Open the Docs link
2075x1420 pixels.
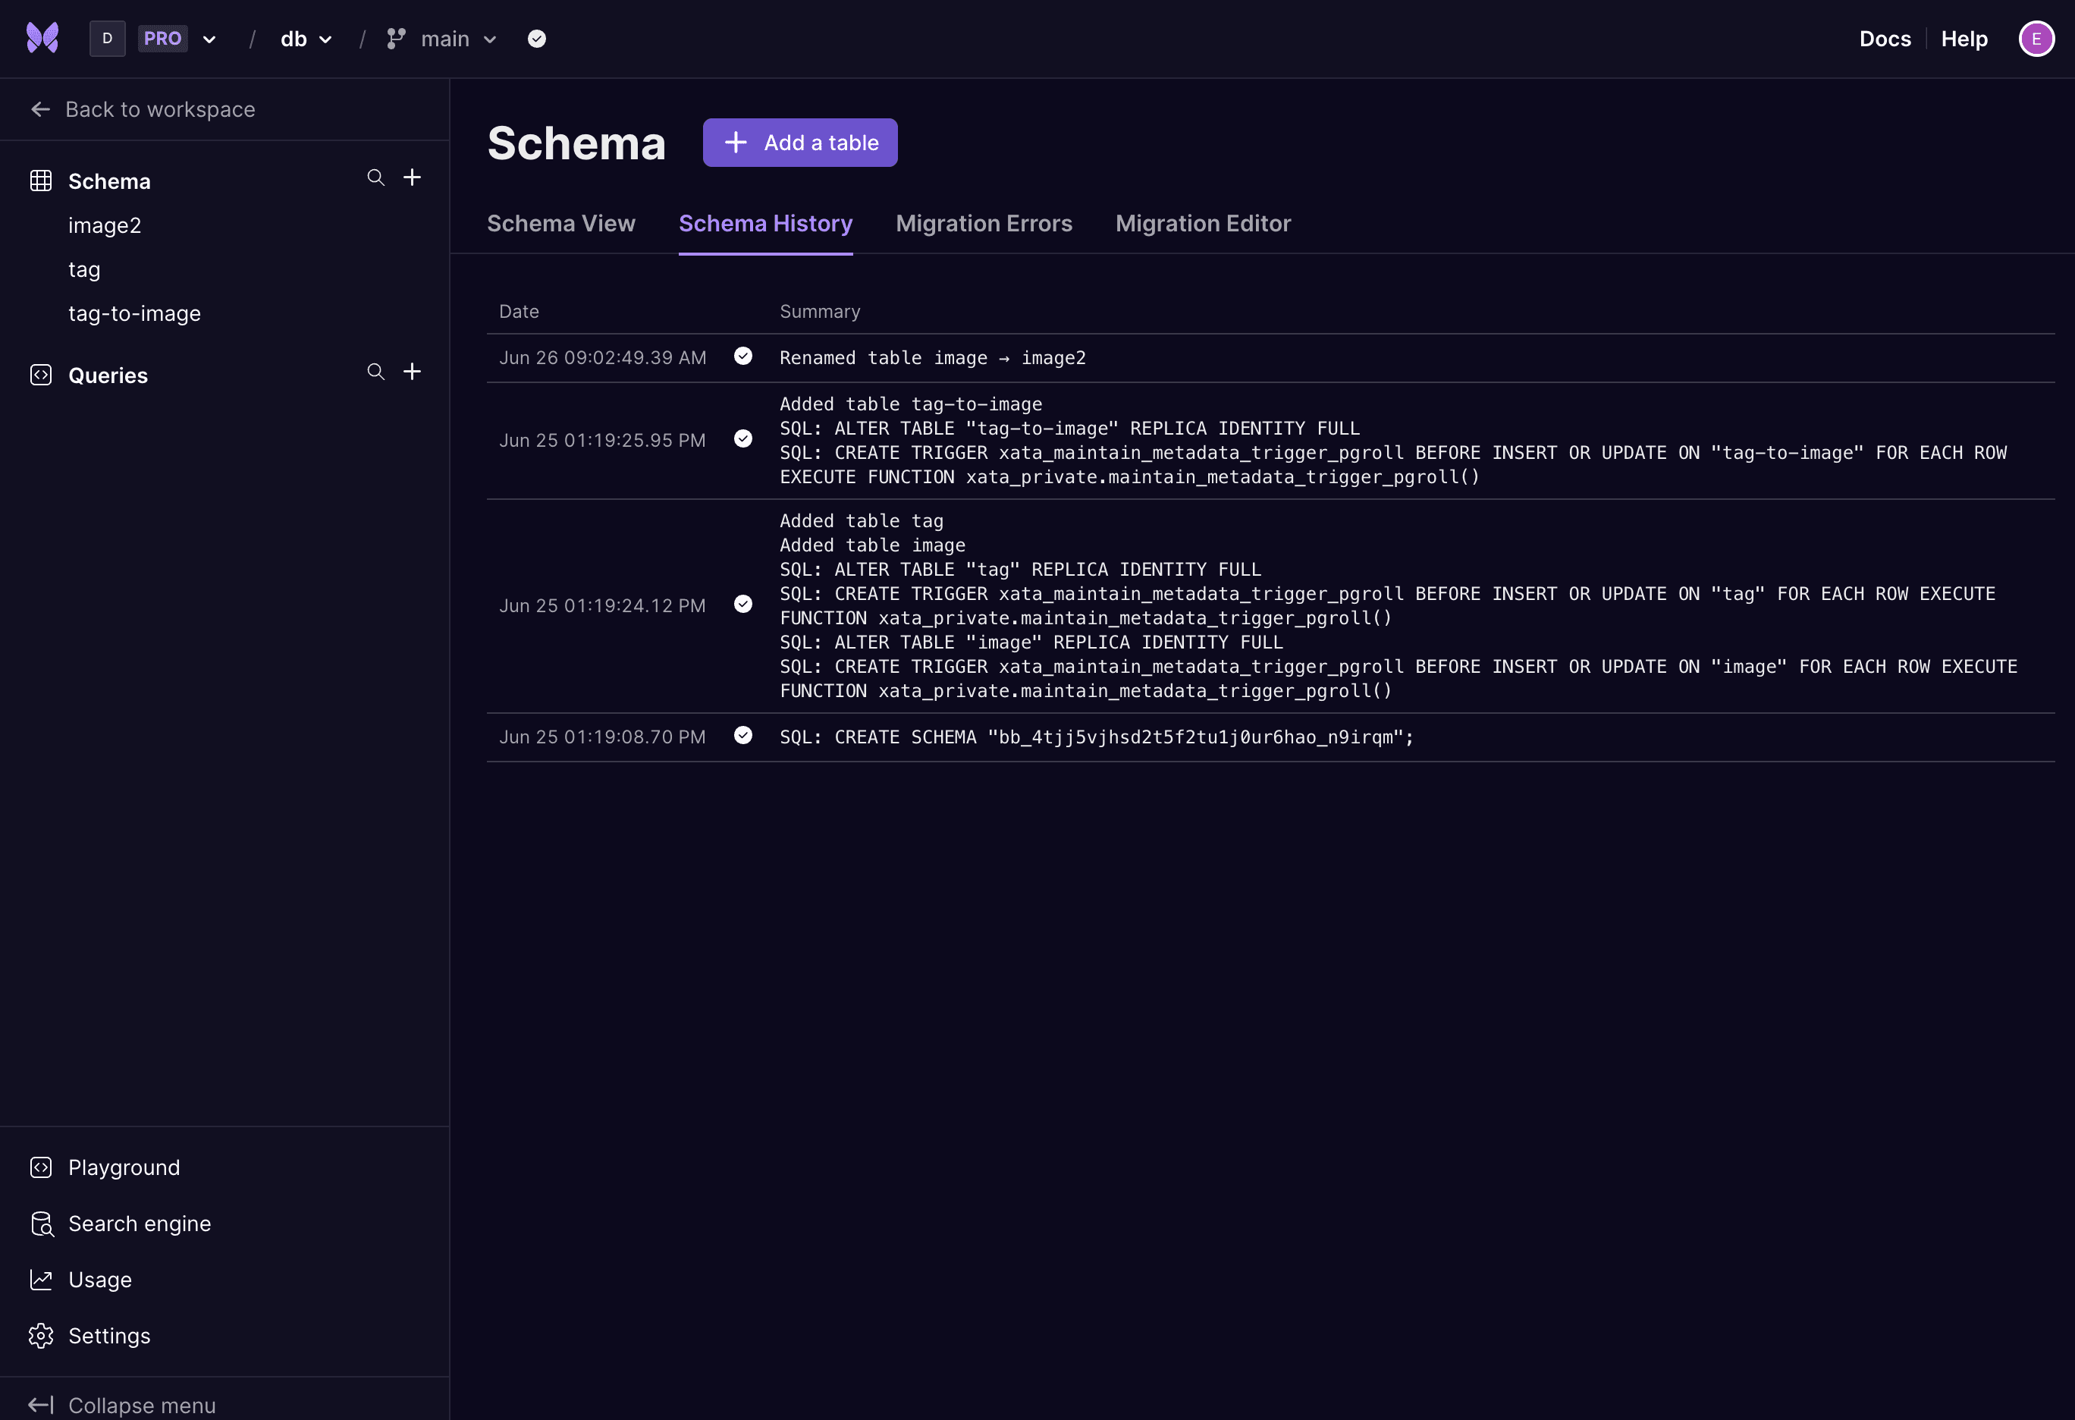tap(1885, 39)
